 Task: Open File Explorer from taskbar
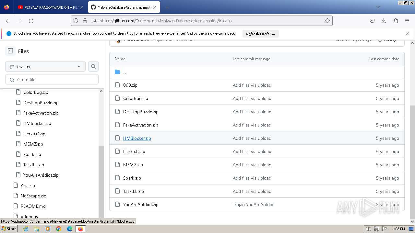click(37, 229)
